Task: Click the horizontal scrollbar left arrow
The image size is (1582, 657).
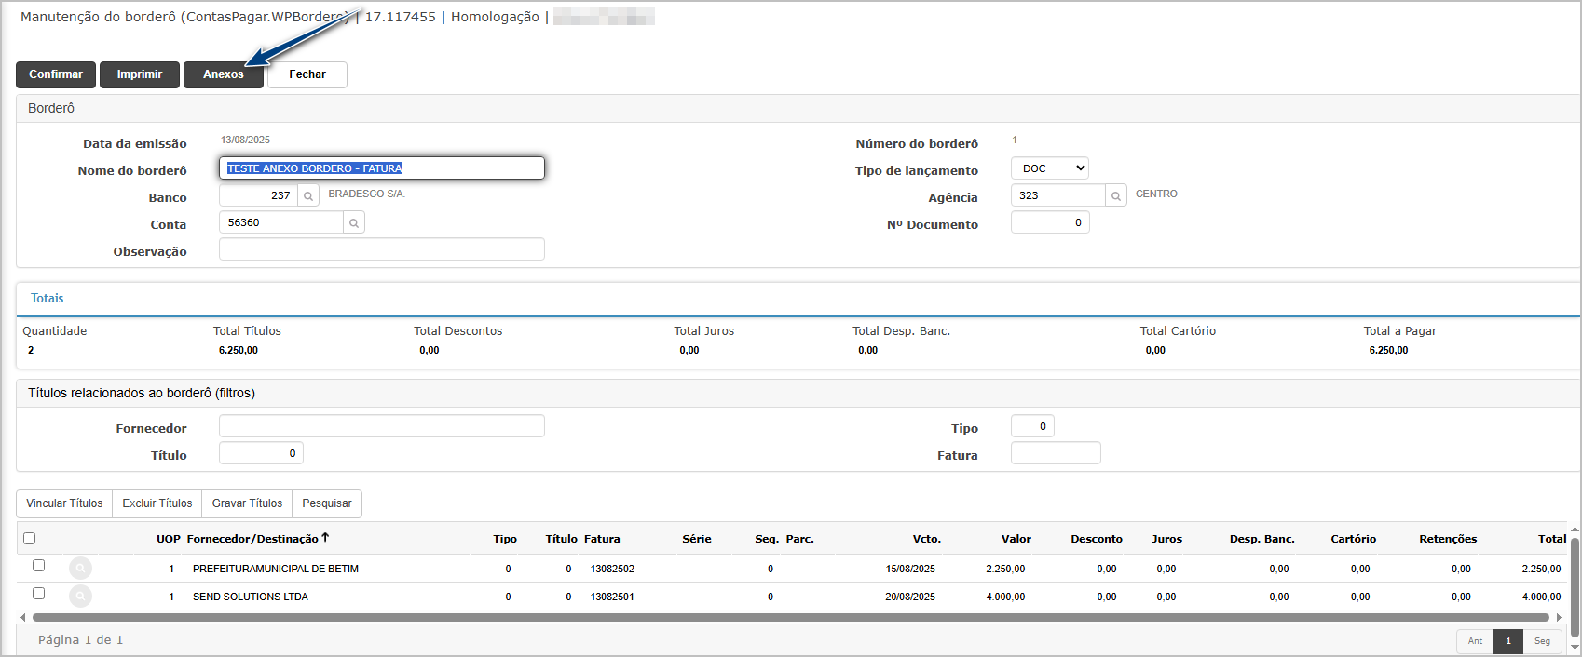Action: 23,617
